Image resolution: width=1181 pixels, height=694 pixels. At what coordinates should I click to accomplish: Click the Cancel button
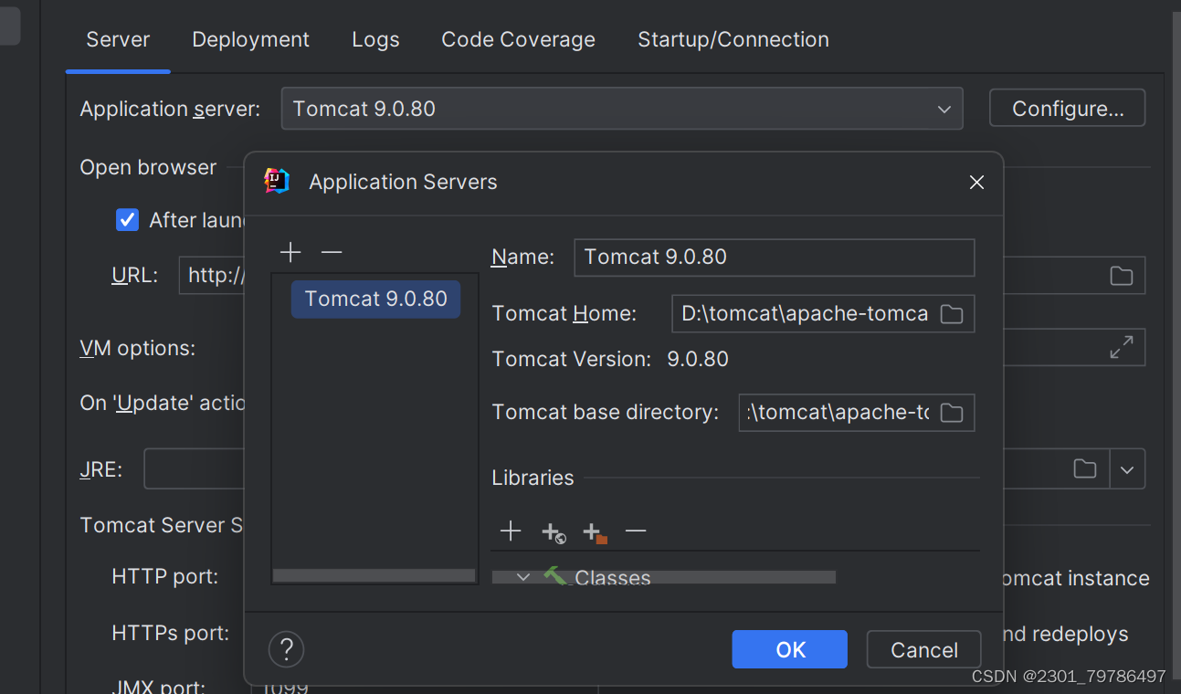click(923, 649)
